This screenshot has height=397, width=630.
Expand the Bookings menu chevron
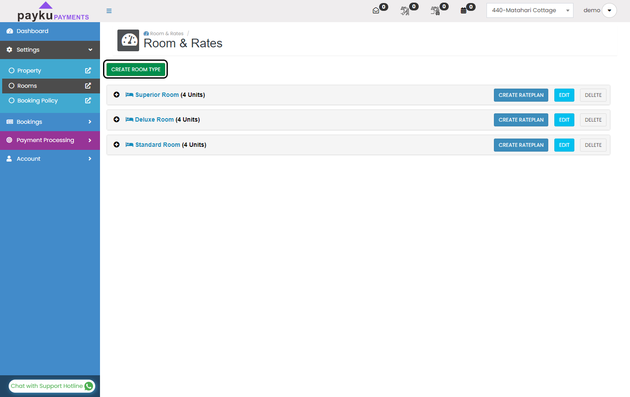(90, 122)
